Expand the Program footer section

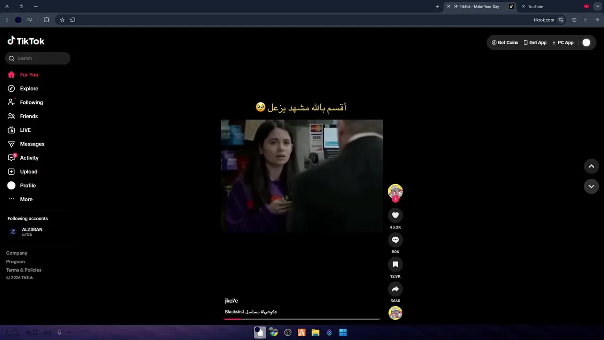(16, 262)
